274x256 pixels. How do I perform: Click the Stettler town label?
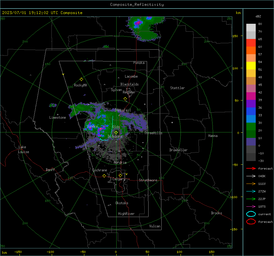coord(177,88)
